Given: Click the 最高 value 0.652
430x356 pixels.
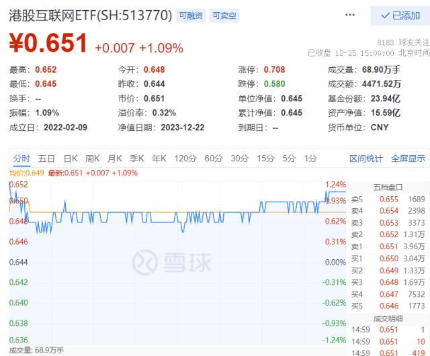Looking at the screenshot, I should pyautogui.click(x=46, y=70).
